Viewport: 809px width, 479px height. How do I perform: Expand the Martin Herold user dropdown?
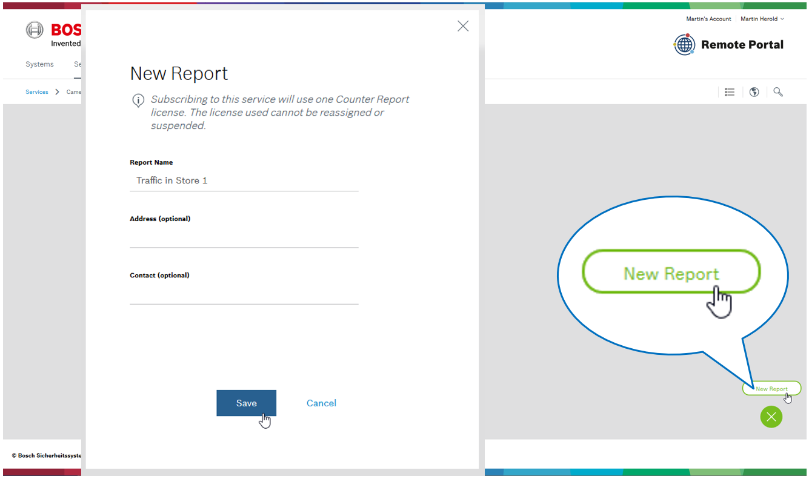[762, 19]
